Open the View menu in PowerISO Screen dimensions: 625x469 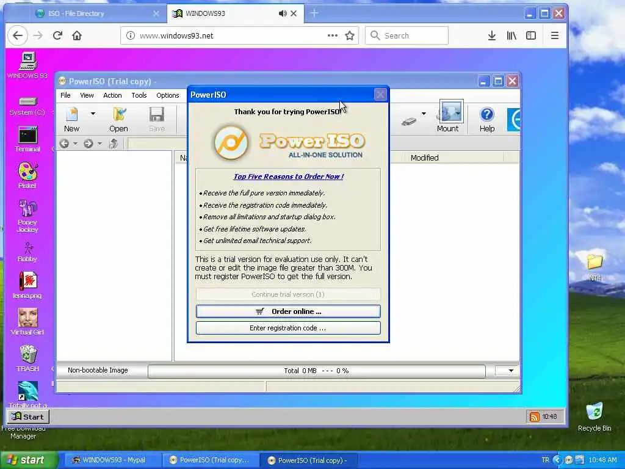click(87, 95)
